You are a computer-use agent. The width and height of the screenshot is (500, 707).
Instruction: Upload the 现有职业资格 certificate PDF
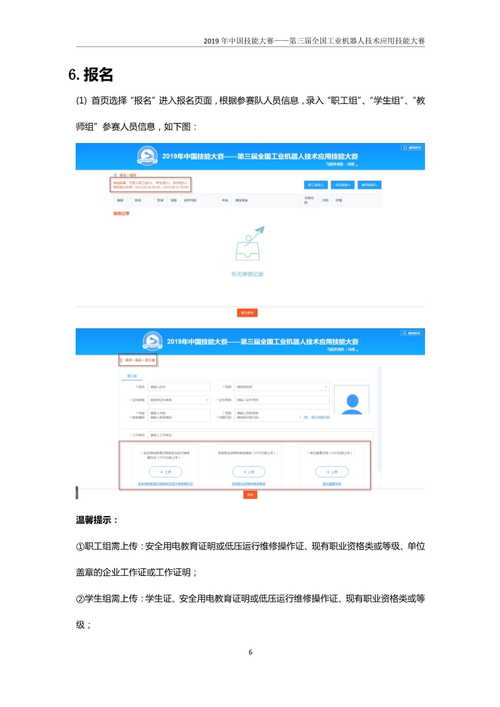pos(248,471)
